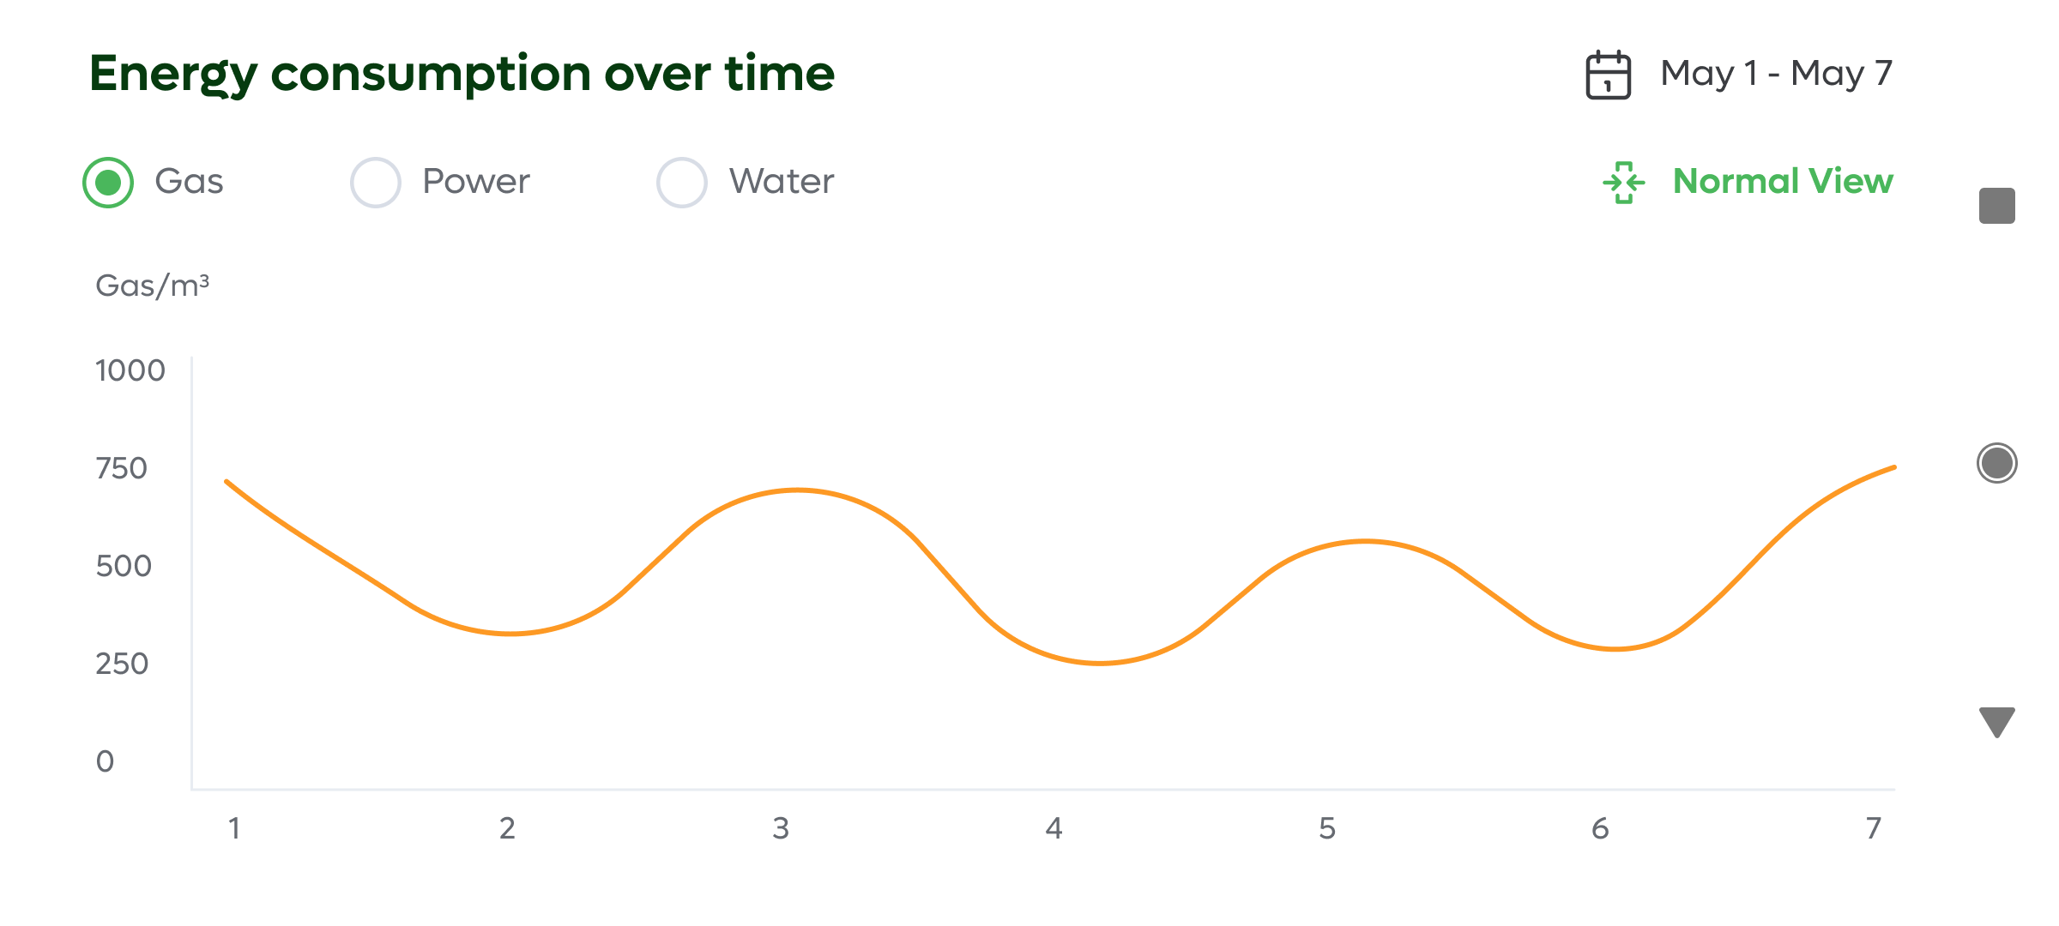This screenshot has height=926, width=2059.
Task: Click the 1000 y-axis label
Action: (130, 370)
